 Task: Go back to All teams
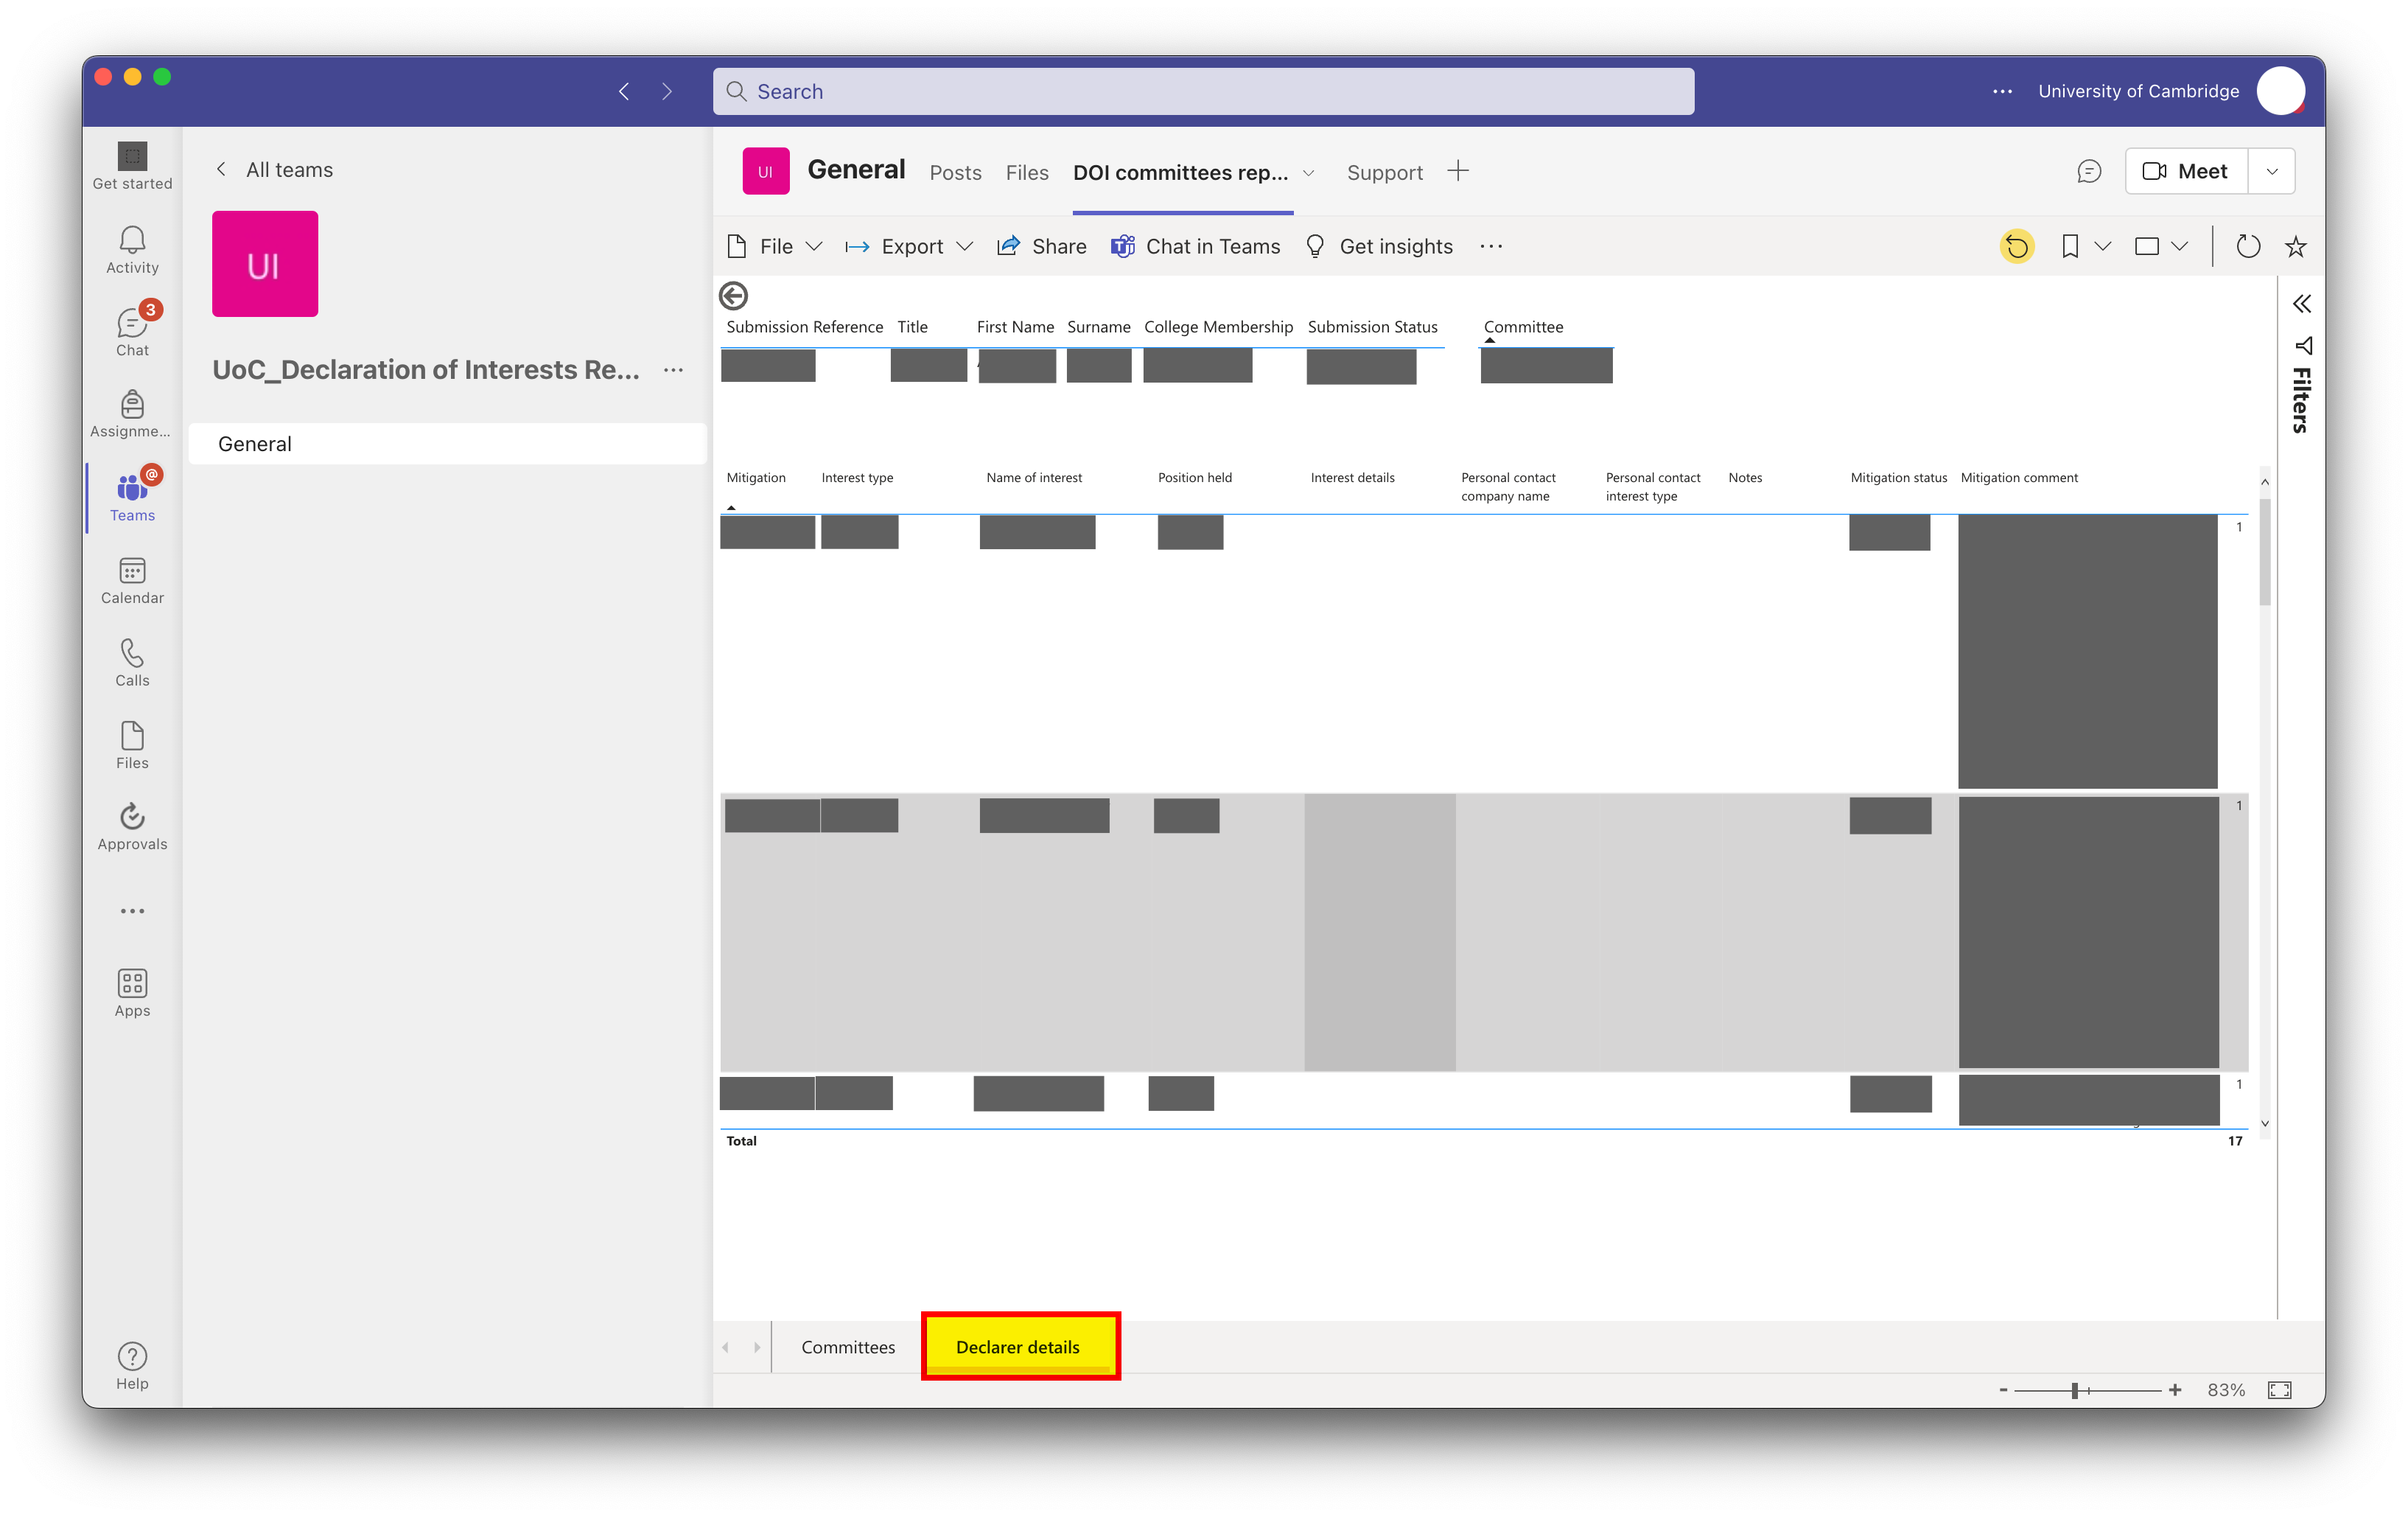tap(275, 170)
